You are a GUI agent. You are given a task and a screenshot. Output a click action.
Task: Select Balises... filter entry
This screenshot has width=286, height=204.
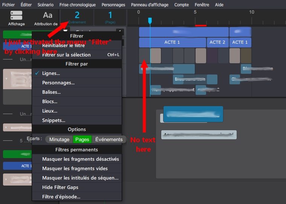coord(77,92)
